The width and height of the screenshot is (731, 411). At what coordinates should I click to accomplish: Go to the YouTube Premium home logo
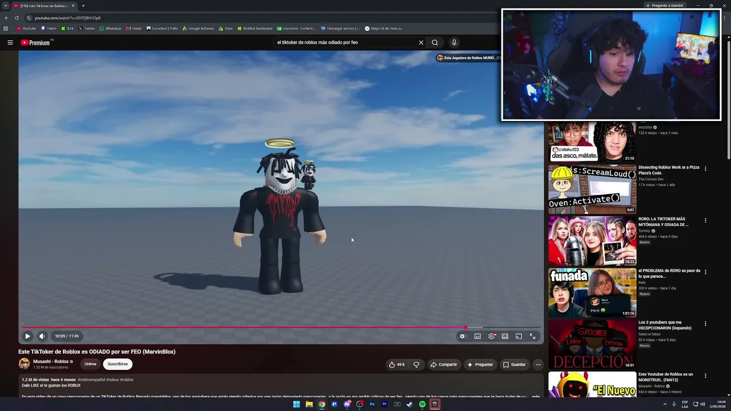[35, 42]
